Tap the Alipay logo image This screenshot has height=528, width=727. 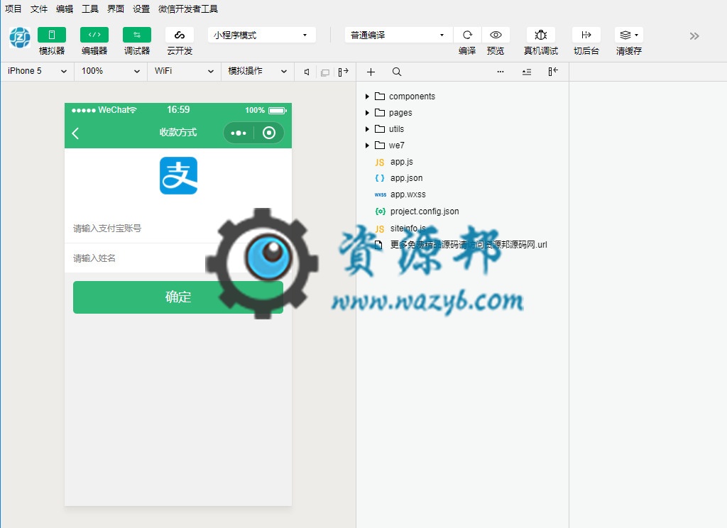pos(178,176)
